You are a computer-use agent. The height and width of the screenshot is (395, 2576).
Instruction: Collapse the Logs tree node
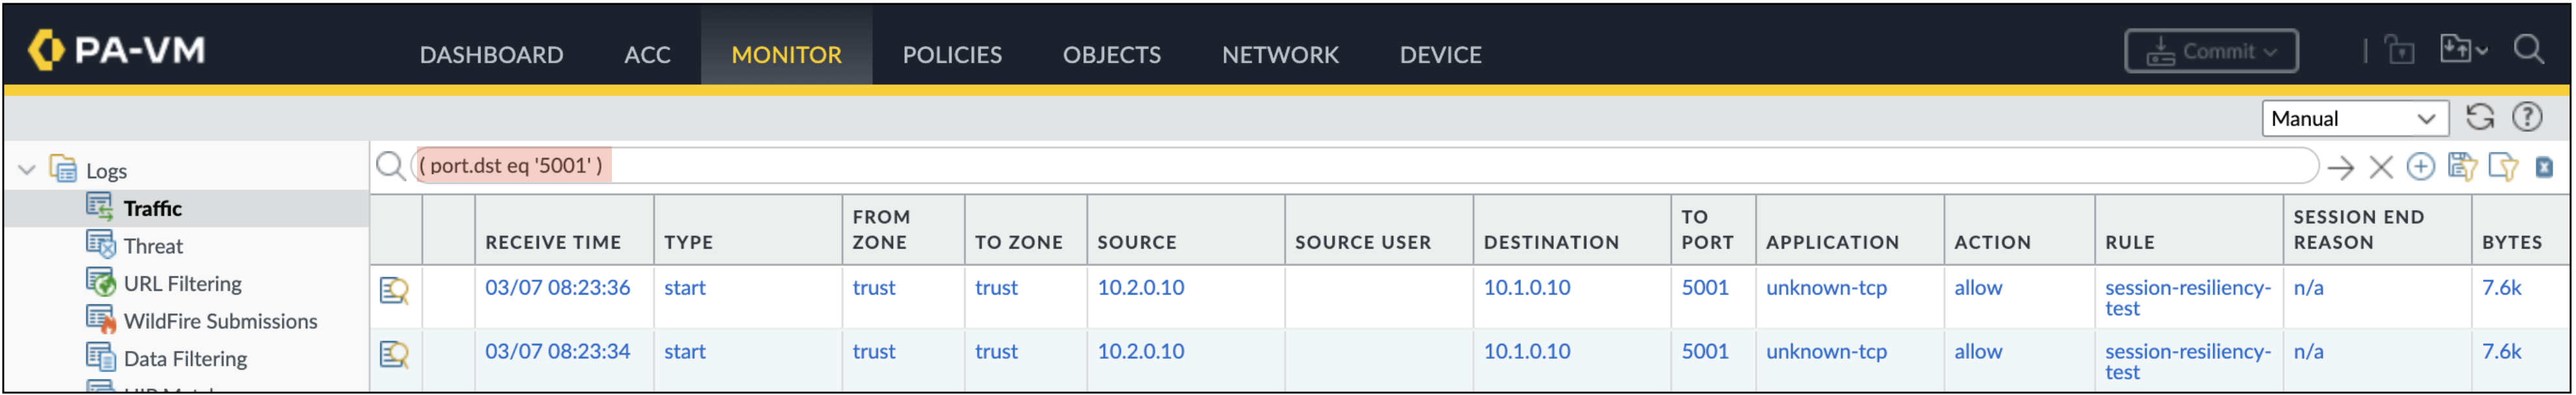(x=27, y=170)
